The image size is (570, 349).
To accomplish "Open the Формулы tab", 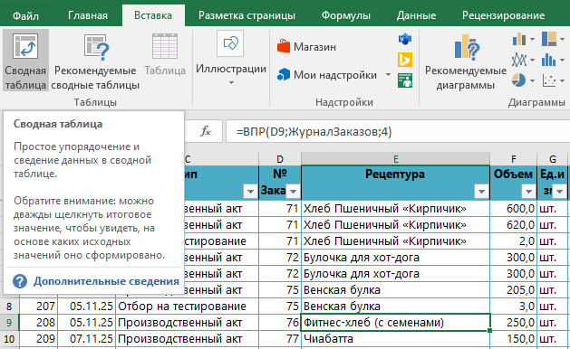I will coord(345,15).
